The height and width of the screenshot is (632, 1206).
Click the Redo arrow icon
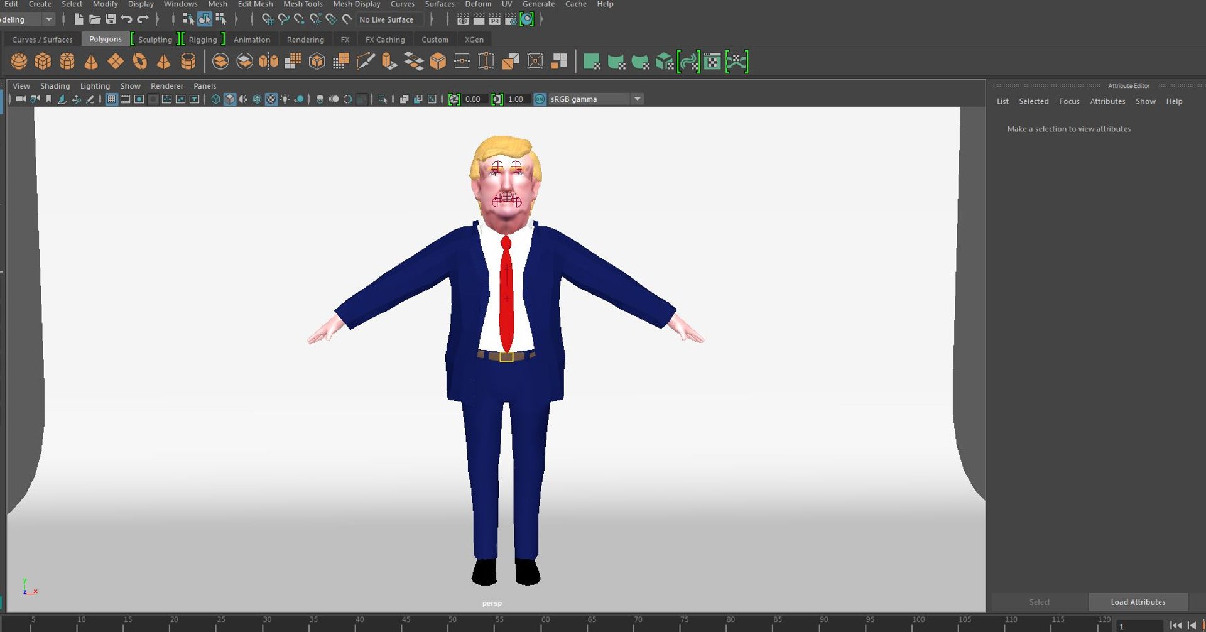click(143, 19)
